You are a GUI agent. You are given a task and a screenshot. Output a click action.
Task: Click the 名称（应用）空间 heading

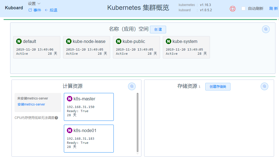(x=129, y=29)
